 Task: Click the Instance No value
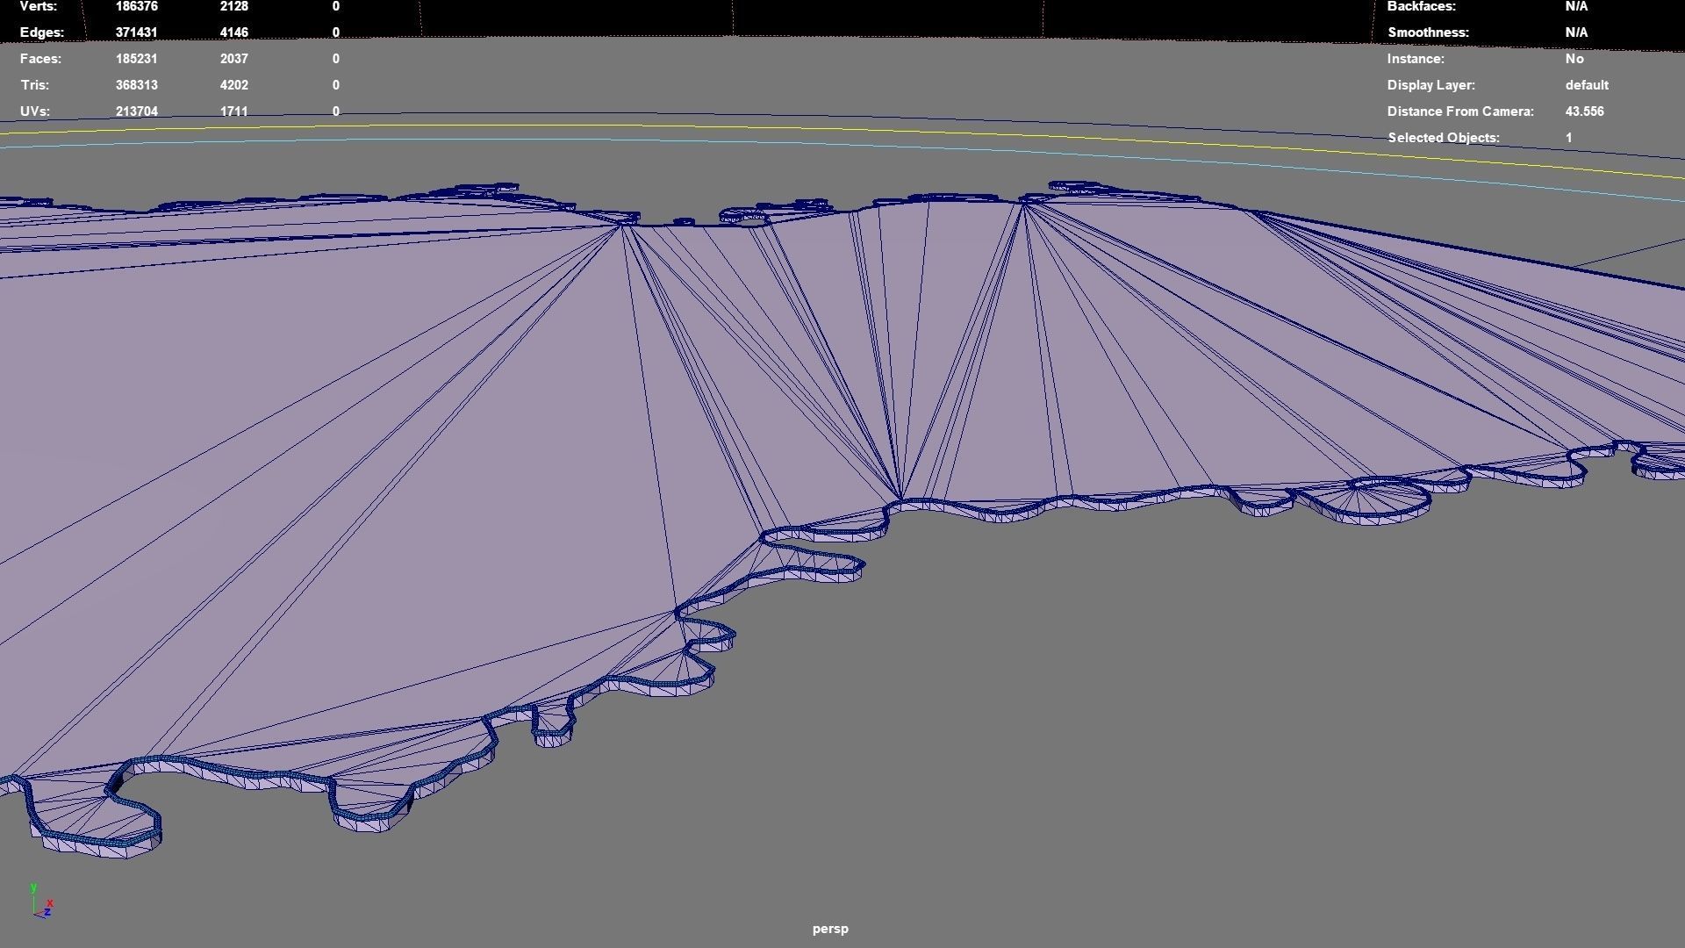[1574, 59]
